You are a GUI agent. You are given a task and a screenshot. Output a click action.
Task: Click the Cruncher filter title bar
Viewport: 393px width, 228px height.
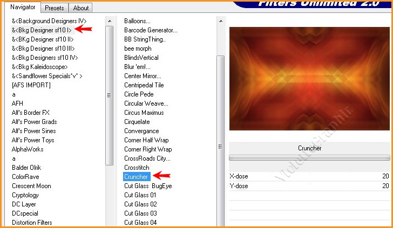click(309, 148)
